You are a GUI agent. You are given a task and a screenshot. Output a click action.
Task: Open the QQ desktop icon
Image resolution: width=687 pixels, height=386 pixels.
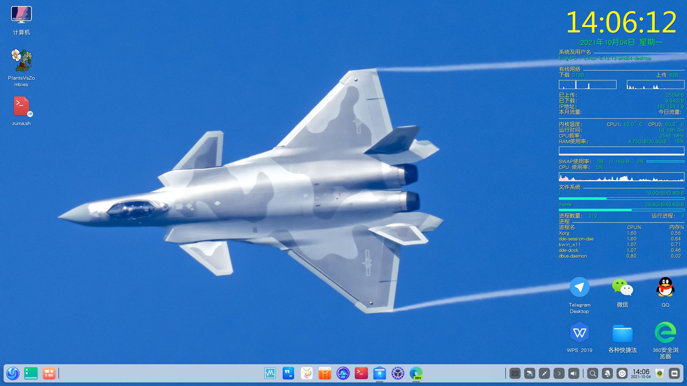pyautogui.click(x=665, y=287)
